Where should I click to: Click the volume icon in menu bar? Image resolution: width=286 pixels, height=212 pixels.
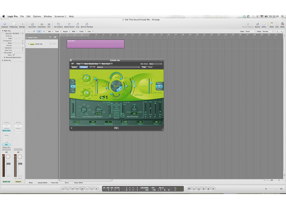point(266,16)
